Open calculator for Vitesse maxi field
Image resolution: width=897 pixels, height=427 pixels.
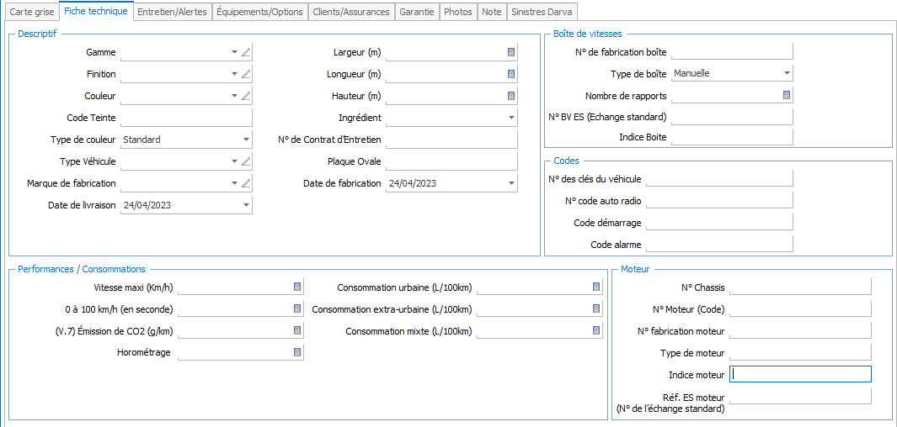click(297, 287)
